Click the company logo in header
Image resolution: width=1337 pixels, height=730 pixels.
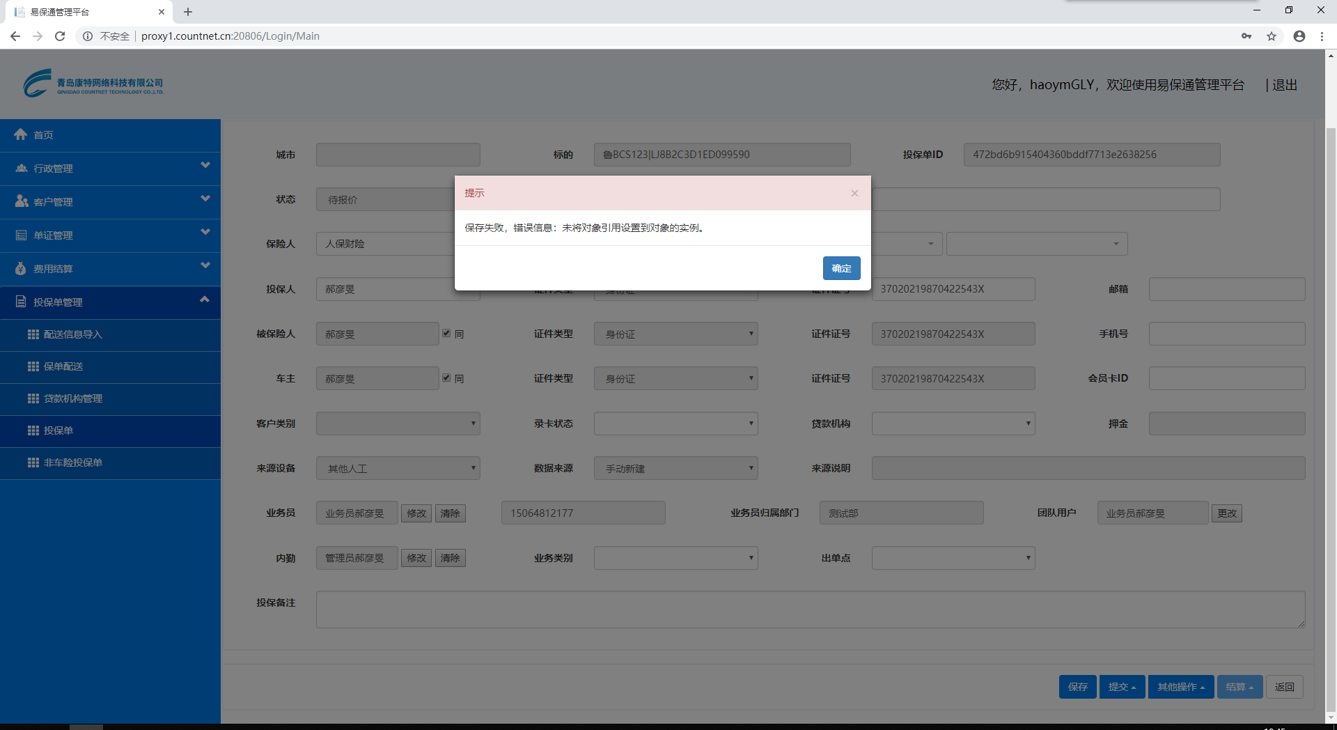coord(93,84)
